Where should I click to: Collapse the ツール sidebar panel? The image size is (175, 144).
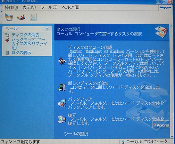(x=47, y=29)
